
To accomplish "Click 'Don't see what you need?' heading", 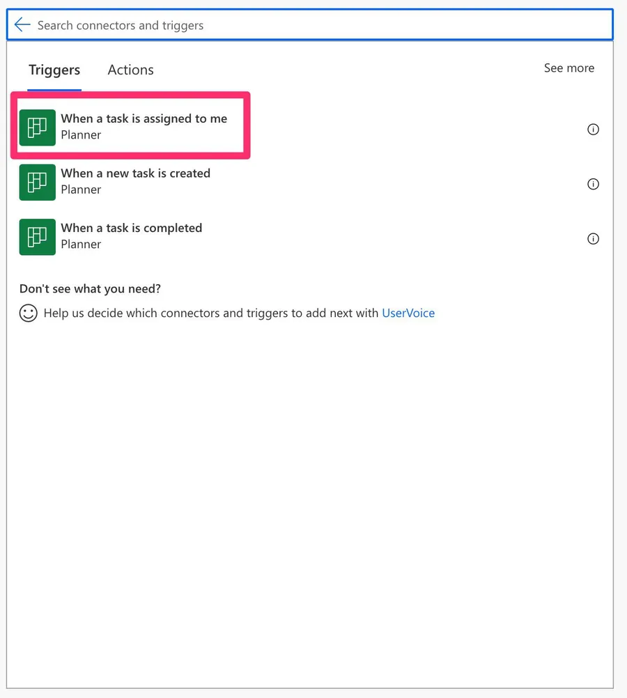I will click(90, 288).
